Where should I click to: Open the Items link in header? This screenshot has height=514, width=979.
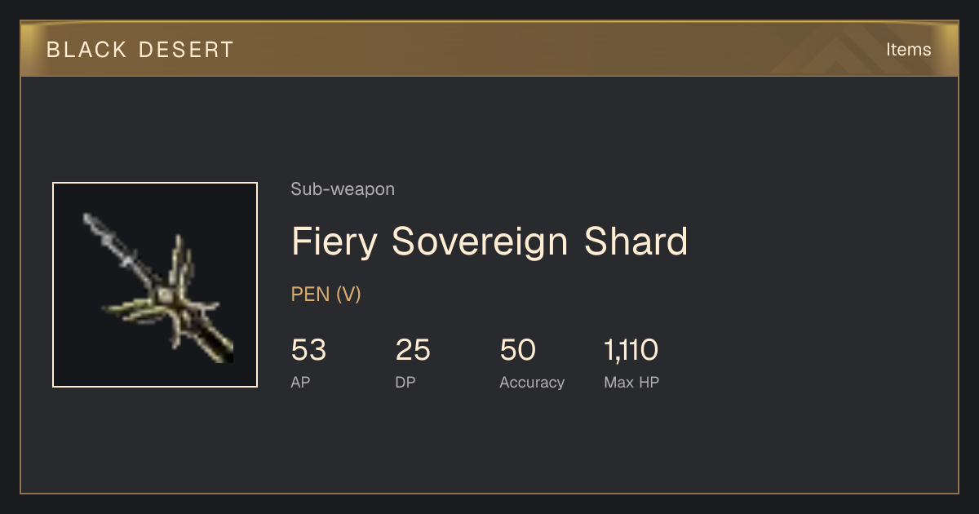[908, 50]
